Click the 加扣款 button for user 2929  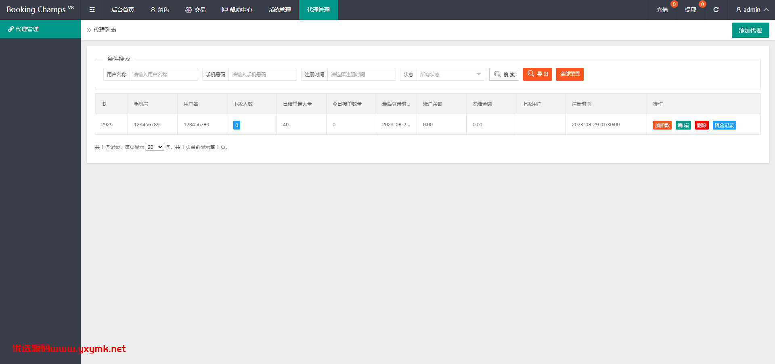click(662, 125)
